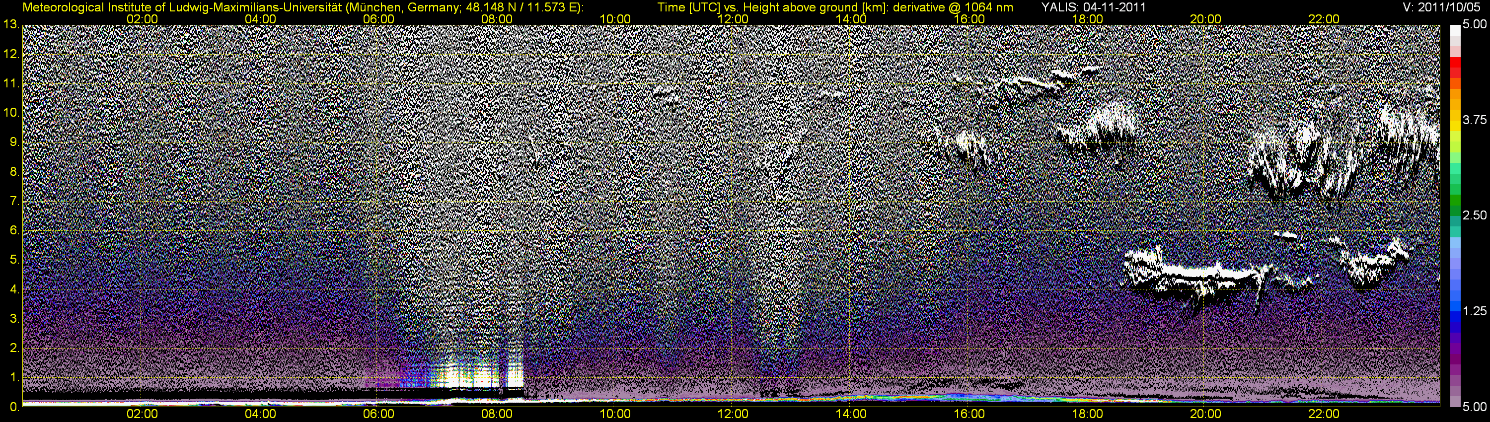Click the 20:00 label on the top time axis
Screen dimensions: 1490x422
point(1205,19)
